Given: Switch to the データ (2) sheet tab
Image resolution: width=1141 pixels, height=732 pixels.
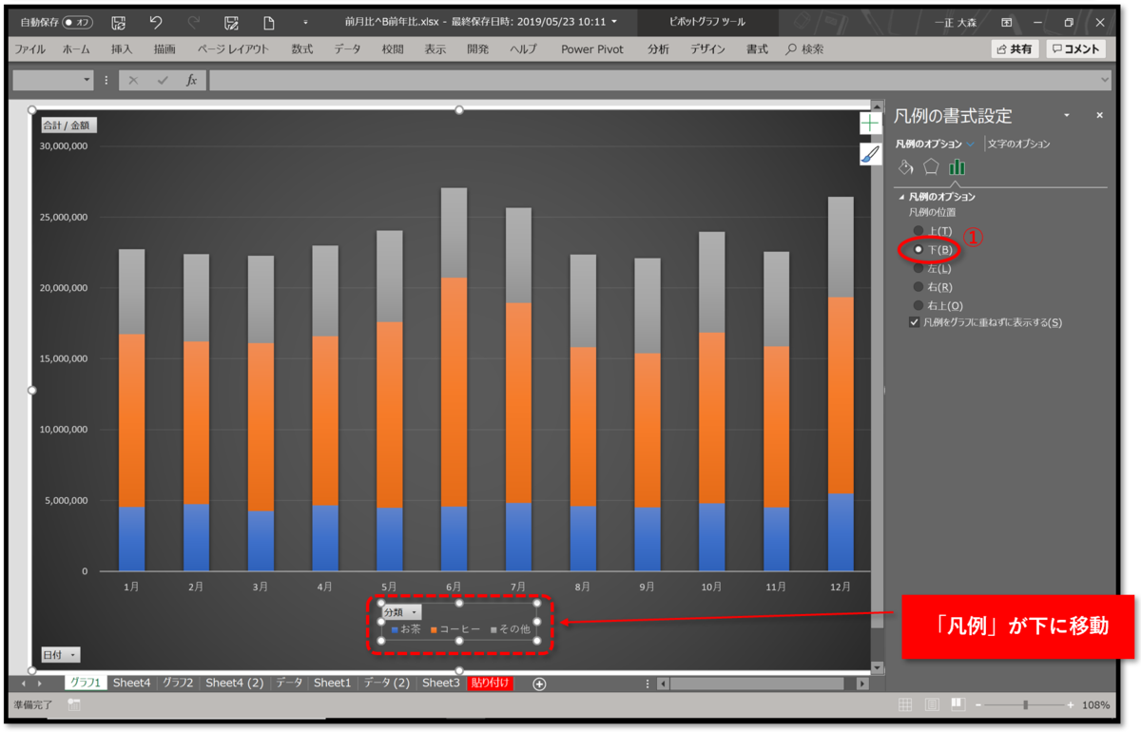Looking at the screenshot, I should click(x=386, y=684).
